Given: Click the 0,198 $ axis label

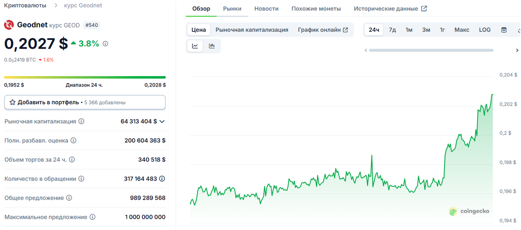Looking at the screenshot, I should pos(508,163).
